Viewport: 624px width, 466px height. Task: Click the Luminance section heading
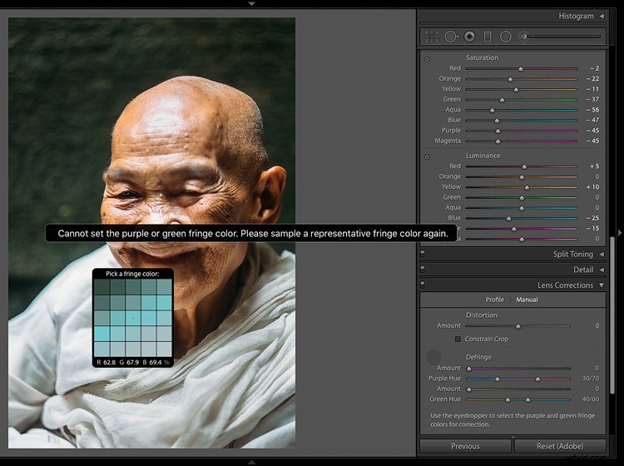(483, 156)
